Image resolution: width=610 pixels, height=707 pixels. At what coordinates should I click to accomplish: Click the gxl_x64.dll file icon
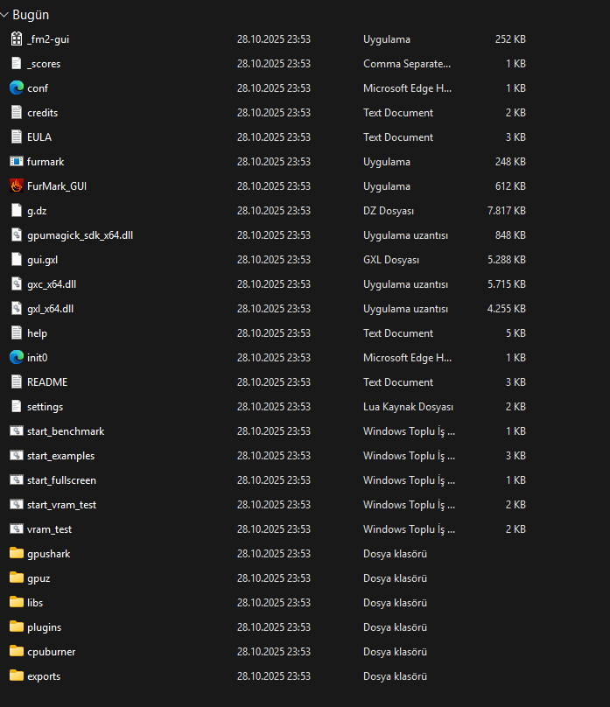(17, 308)
